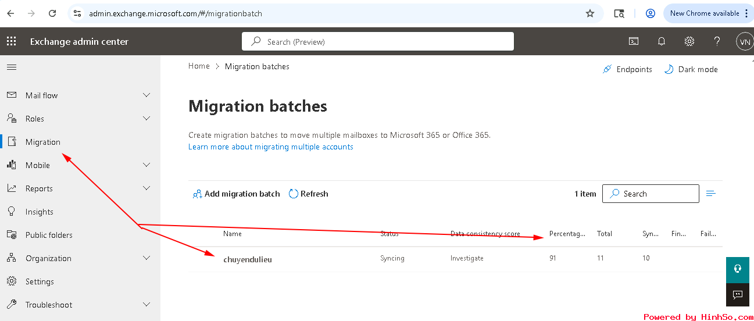Click the Reports chart icon
This screenshot has height=321, width=754.
[12, 188]
